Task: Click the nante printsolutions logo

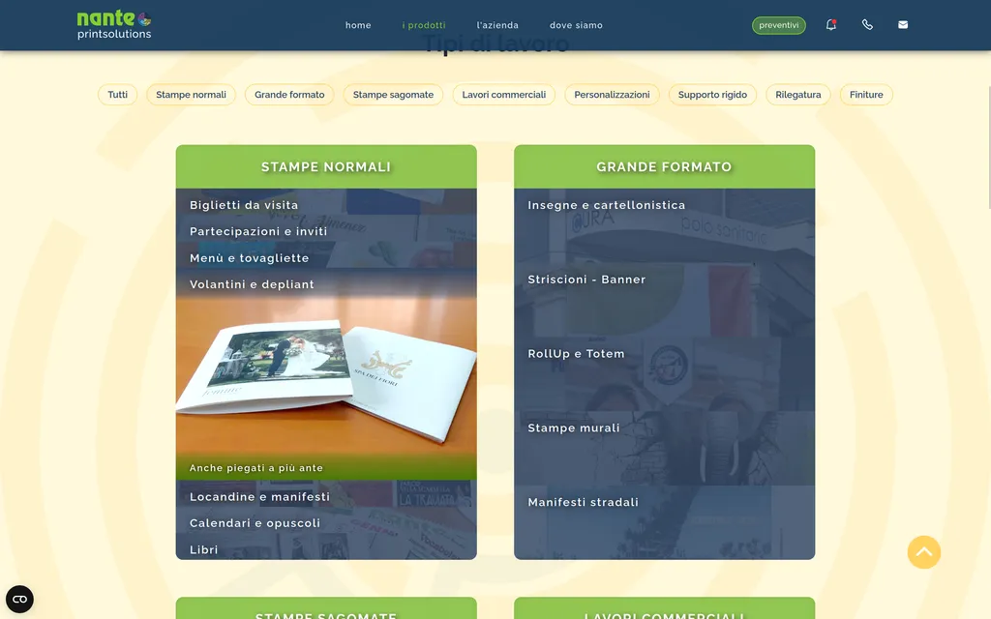Action: 113,25
